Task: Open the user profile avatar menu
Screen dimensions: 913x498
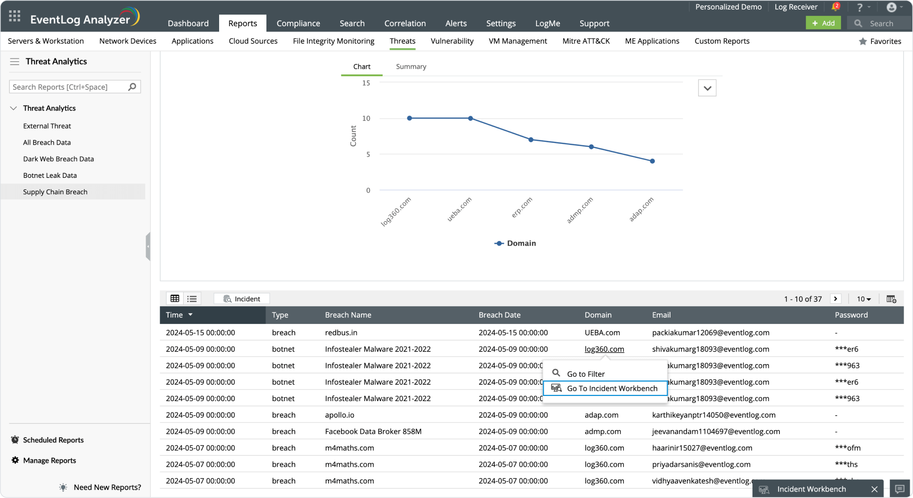Action: click(x=891, y=7)
